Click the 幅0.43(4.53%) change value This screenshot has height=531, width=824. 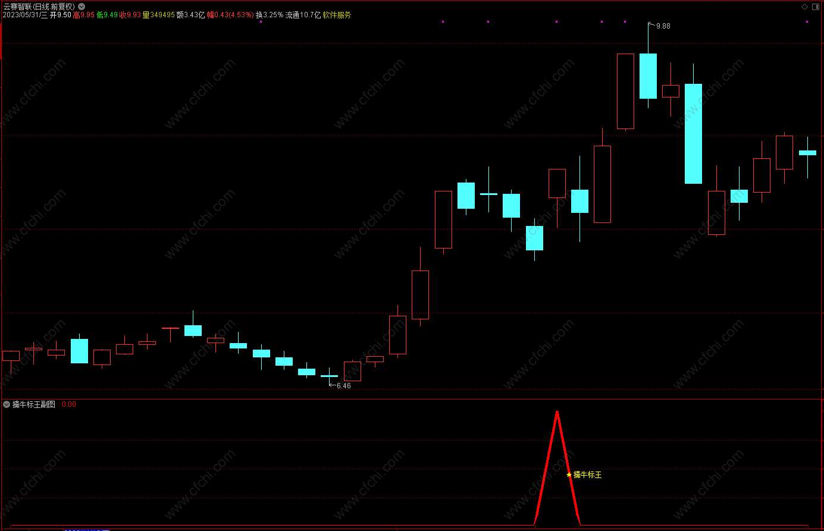(230, 15)
